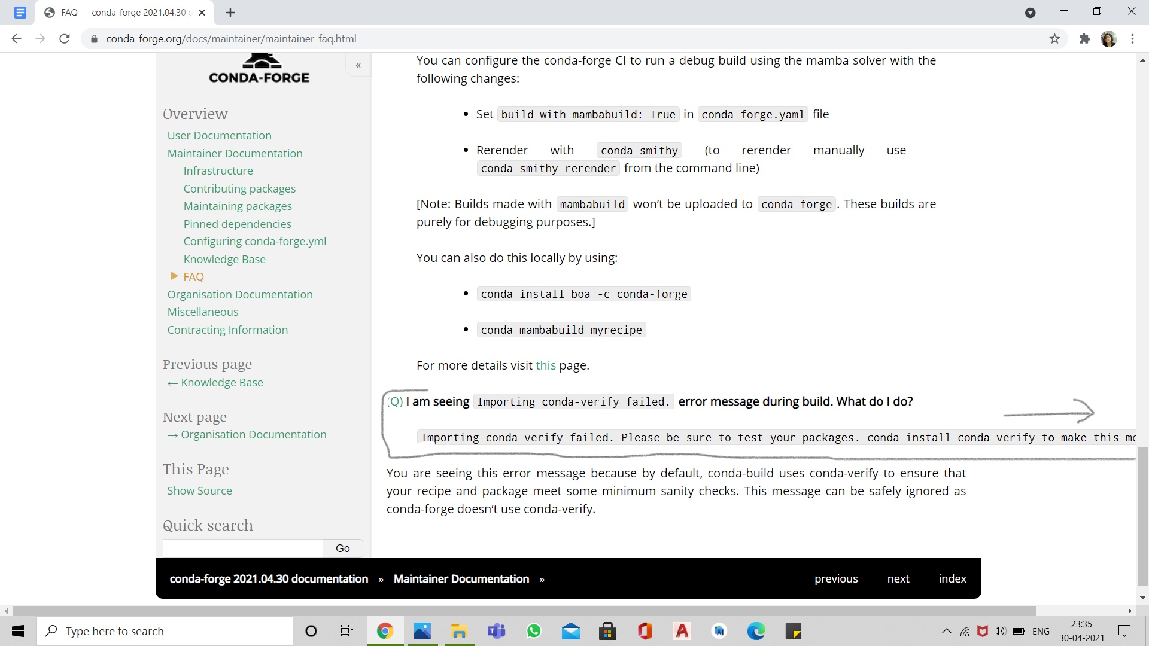Open Contributing packages page
Screen dimensions: 1149x646
[x=239, y=189]
